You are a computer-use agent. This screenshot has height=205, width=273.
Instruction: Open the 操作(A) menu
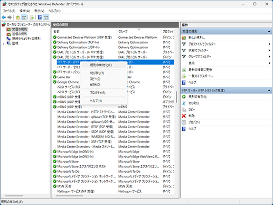[25, 11]
